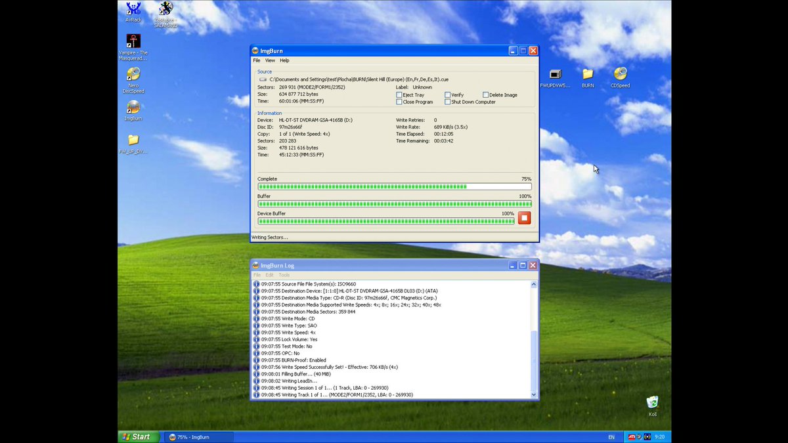Click the ImgBurn Log title bar icon
Screen dimensions: 788x443
[255, 266]
